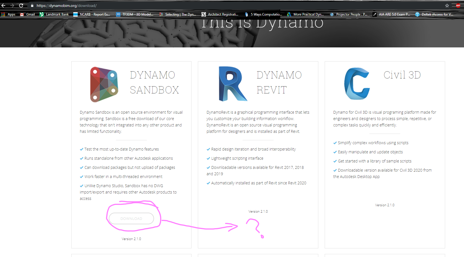Reload the page with the refresh icon
This screenshot has height=257, width=464.
coord(21,5)
